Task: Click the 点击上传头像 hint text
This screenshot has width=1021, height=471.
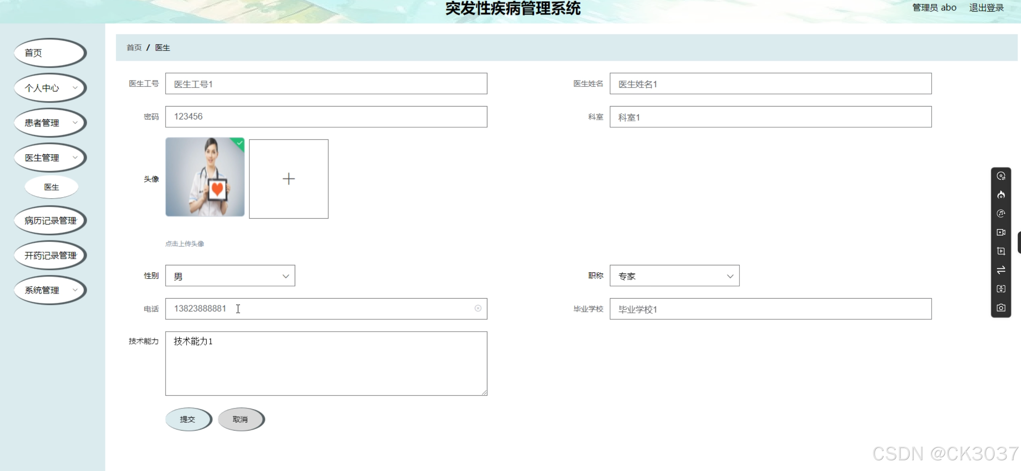Action: (185, 244)
